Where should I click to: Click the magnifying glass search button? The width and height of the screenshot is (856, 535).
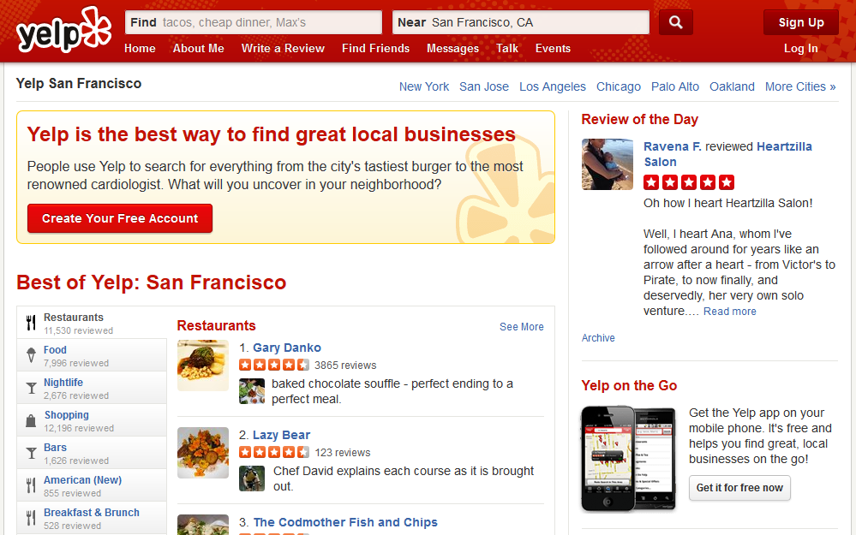(675, 22)
